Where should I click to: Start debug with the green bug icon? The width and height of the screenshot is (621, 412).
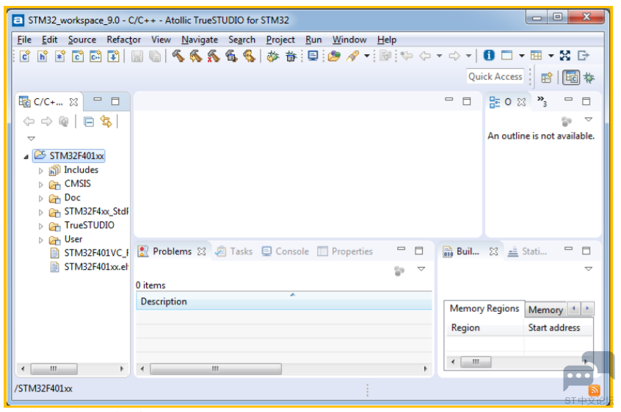273,56
